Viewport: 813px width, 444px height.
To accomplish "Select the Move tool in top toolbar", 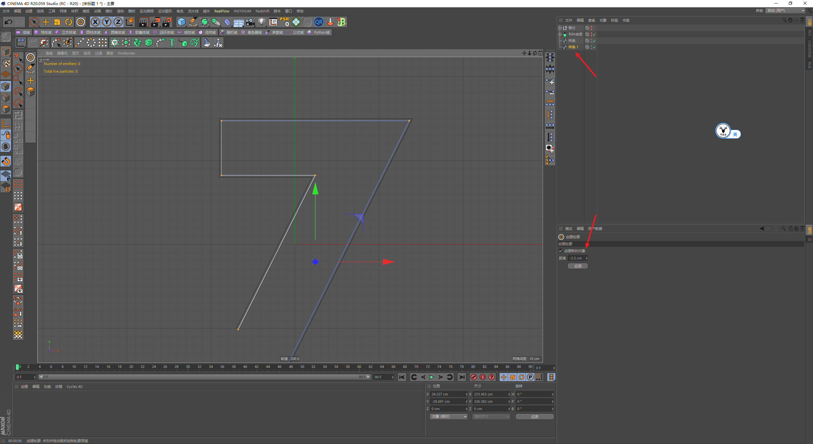I will (x=46, y=22).
